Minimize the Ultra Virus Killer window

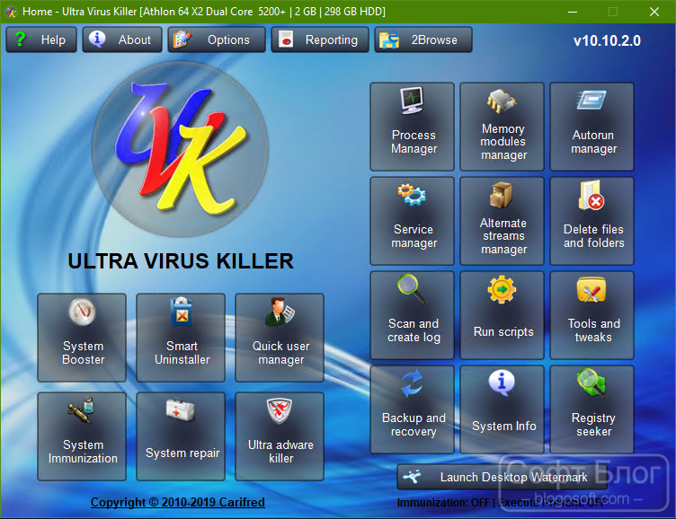coord(573,12)
